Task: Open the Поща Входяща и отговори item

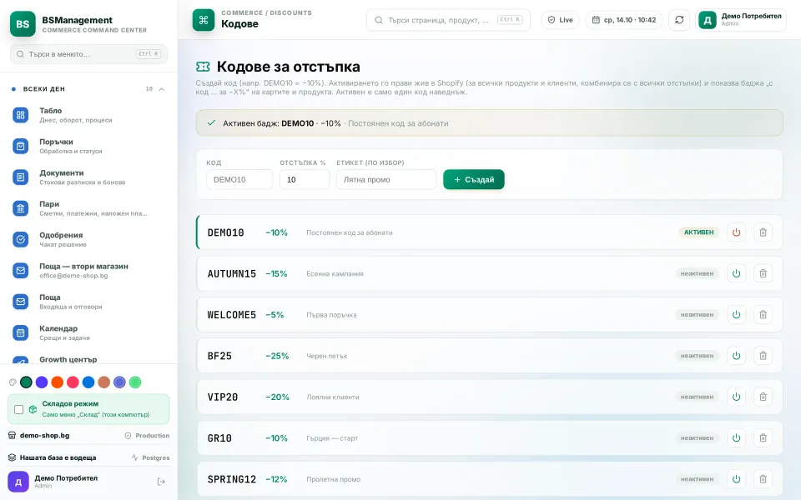Action: click(x=88, y=302)
